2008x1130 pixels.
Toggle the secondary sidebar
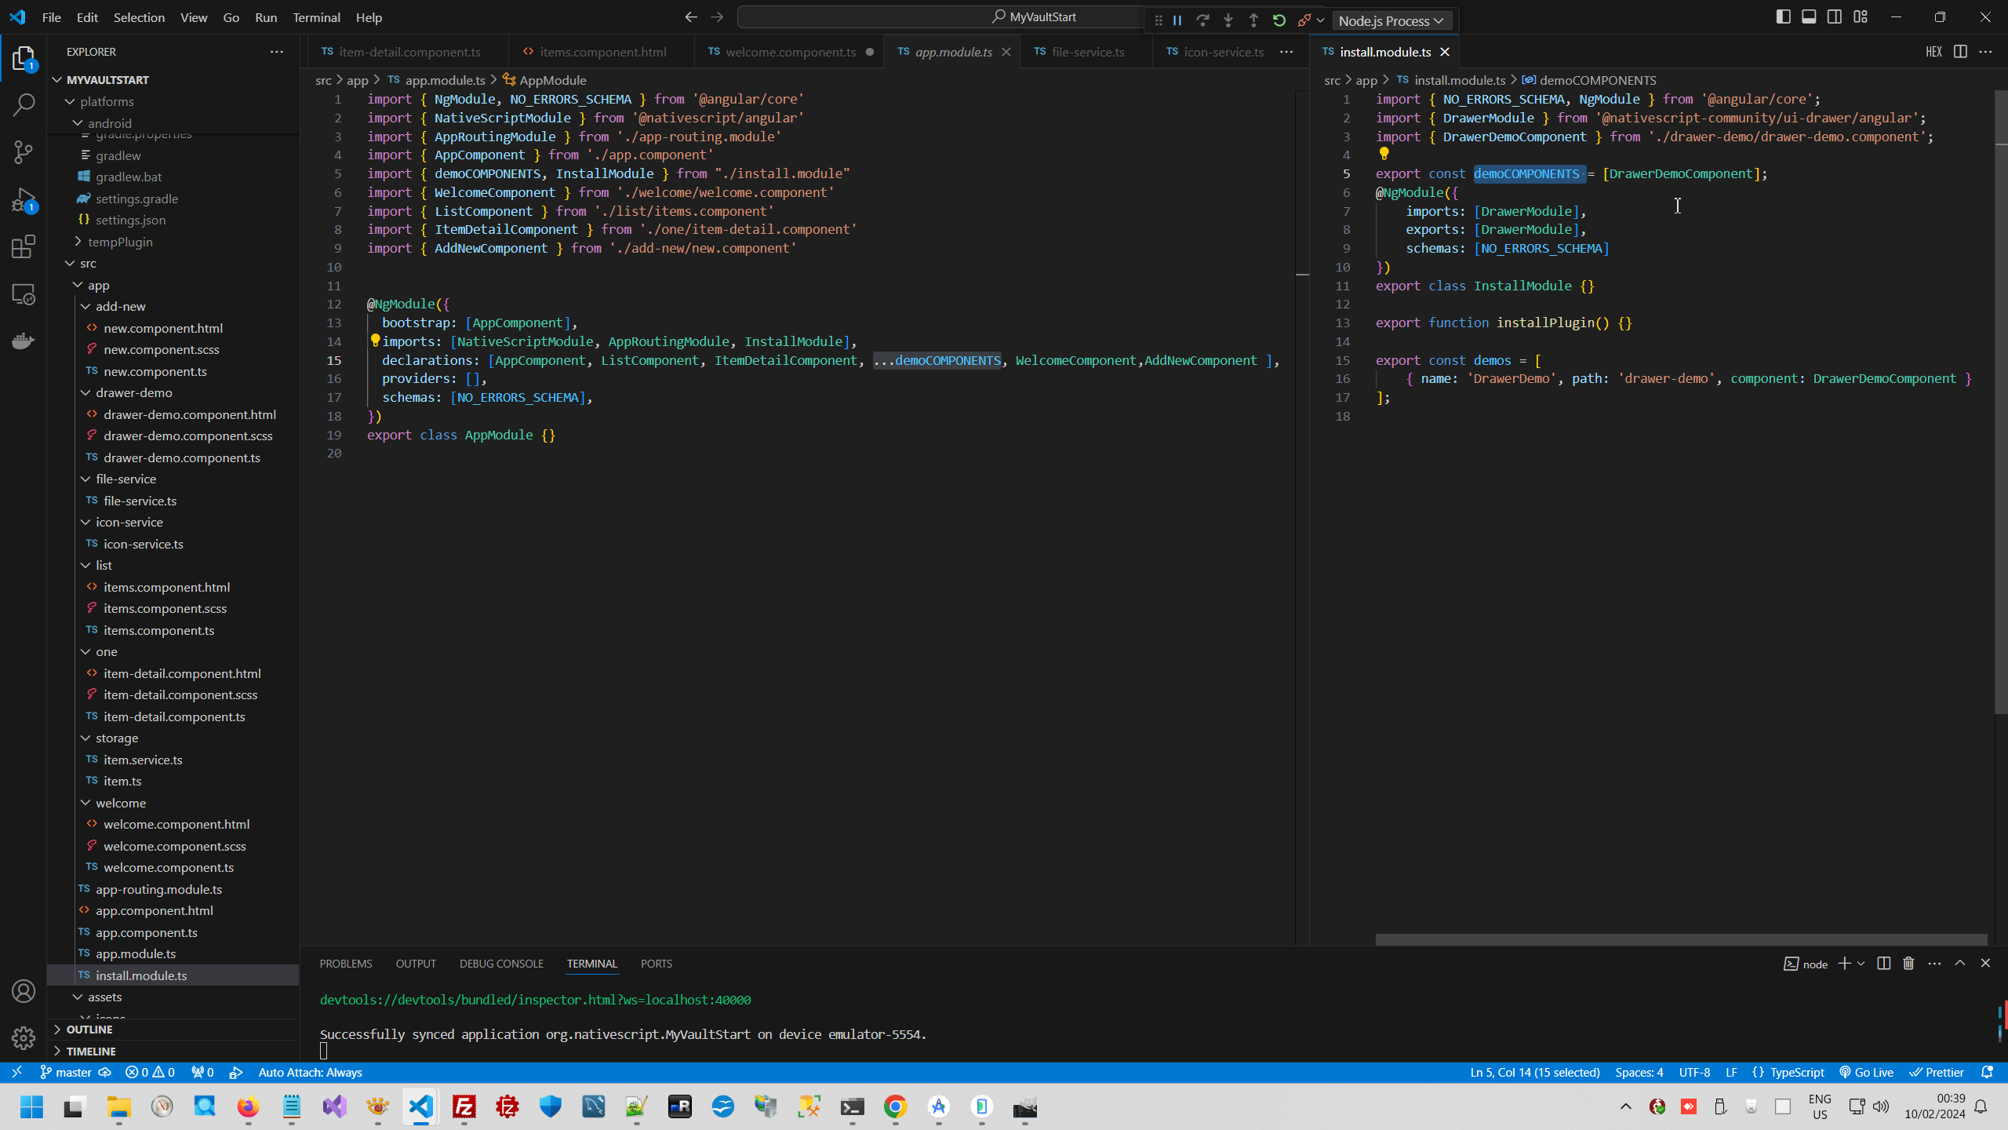(x=1835, y=16)
